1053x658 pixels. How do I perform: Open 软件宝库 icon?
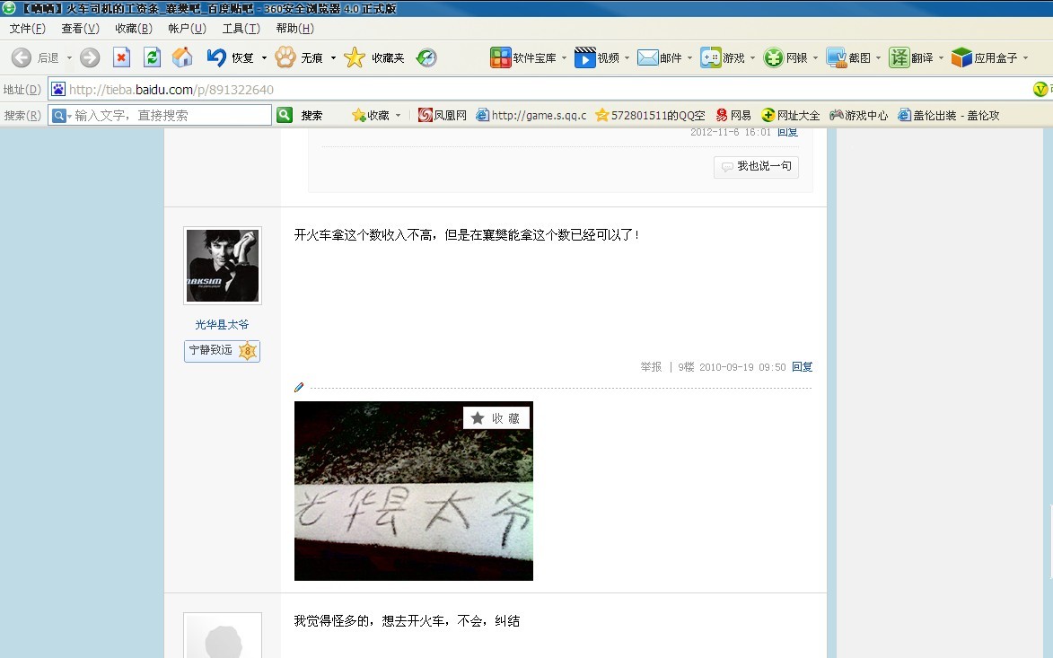coord(500,57)
